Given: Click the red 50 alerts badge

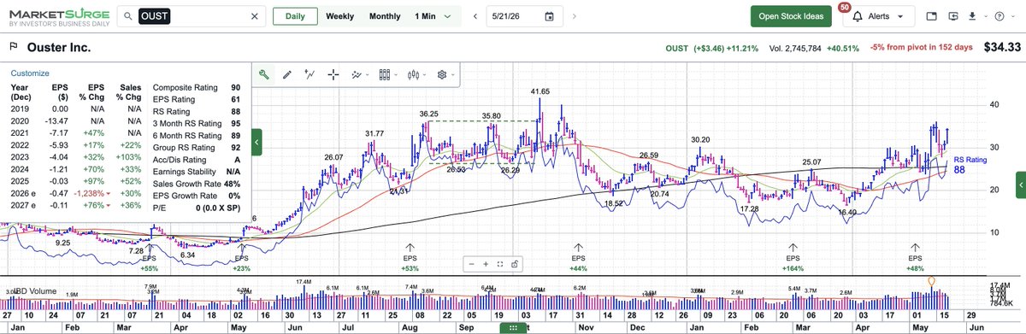Looking at the screenshot, I should (845, 7).
